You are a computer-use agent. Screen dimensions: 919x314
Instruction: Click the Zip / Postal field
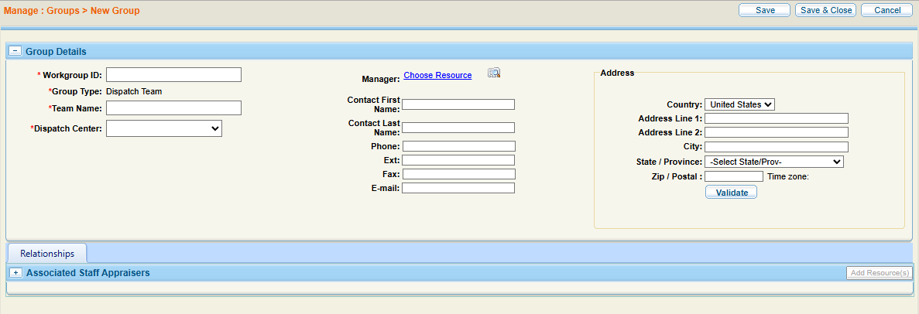[733, 176]
